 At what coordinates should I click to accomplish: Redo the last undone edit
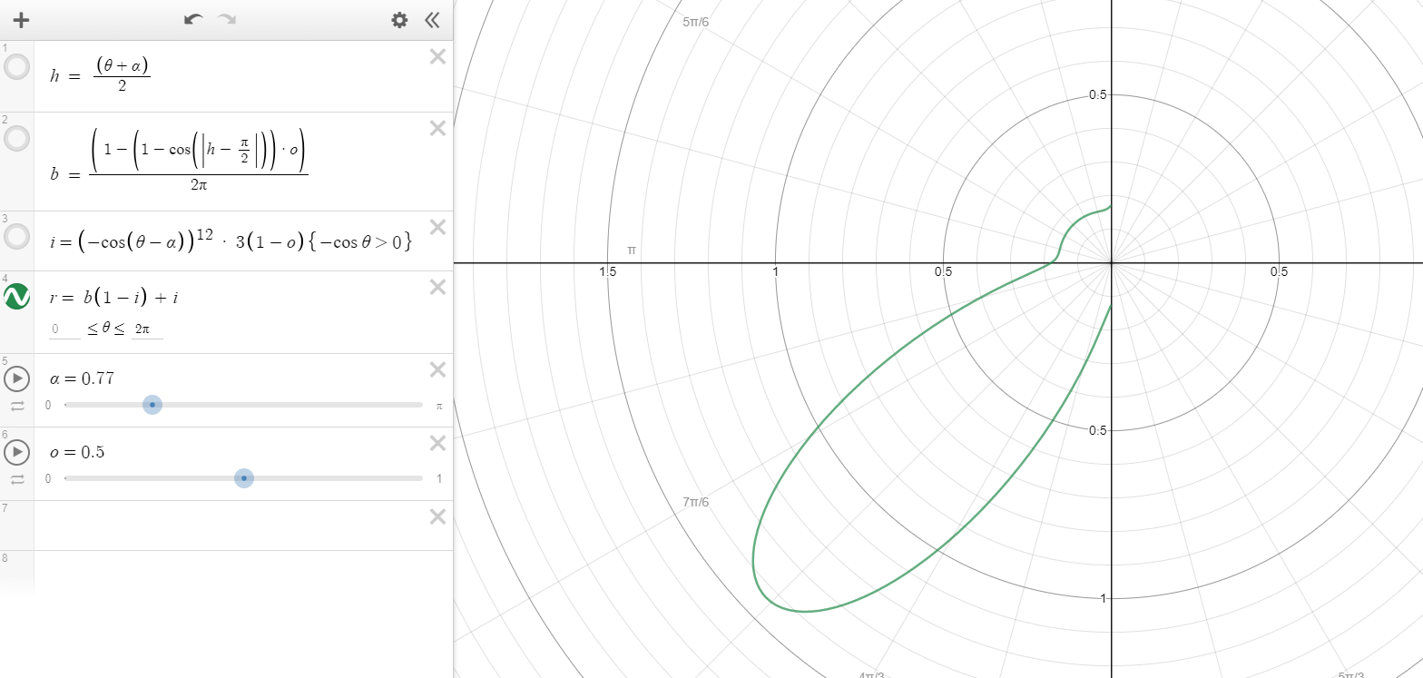[227, 20]
